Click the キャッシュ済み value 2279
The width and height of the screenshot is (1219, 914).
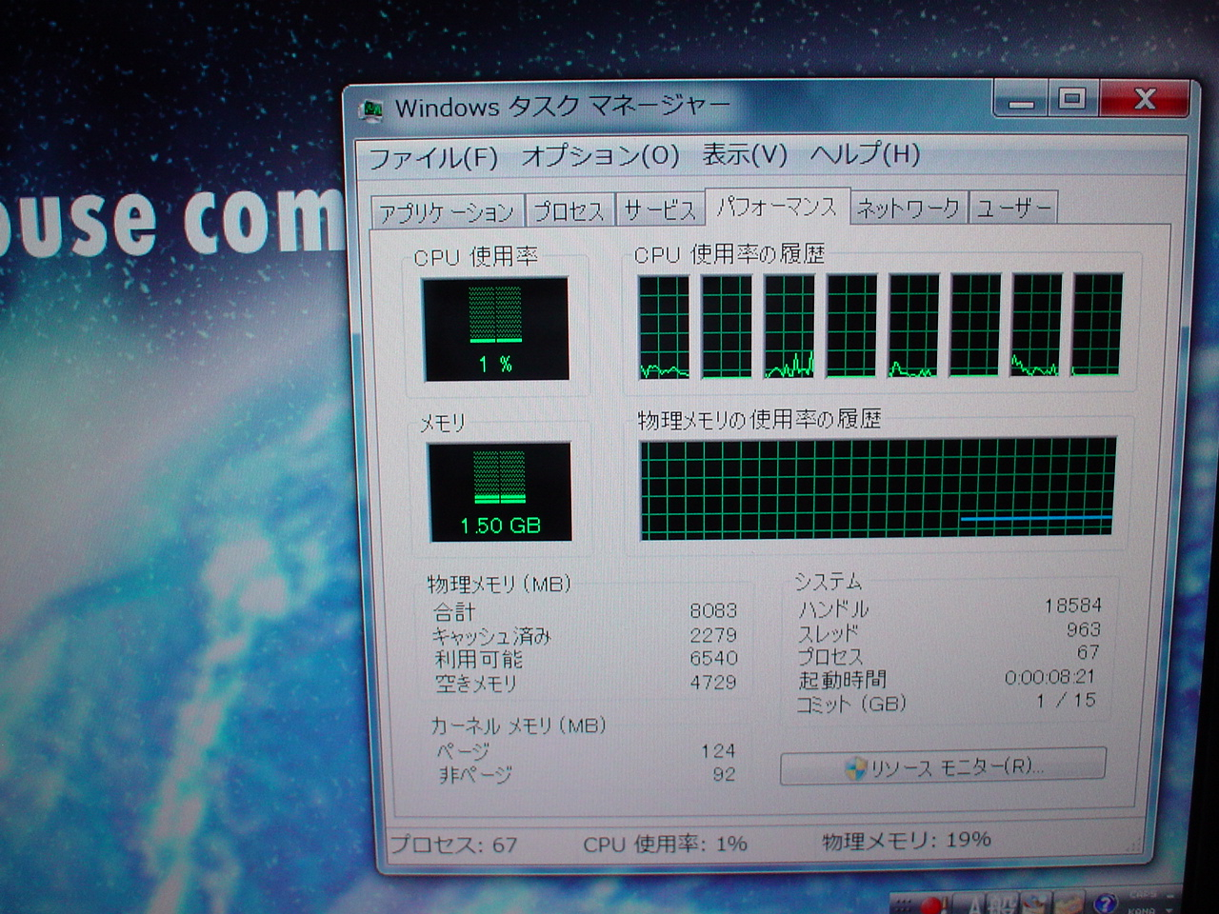[713, 634]
